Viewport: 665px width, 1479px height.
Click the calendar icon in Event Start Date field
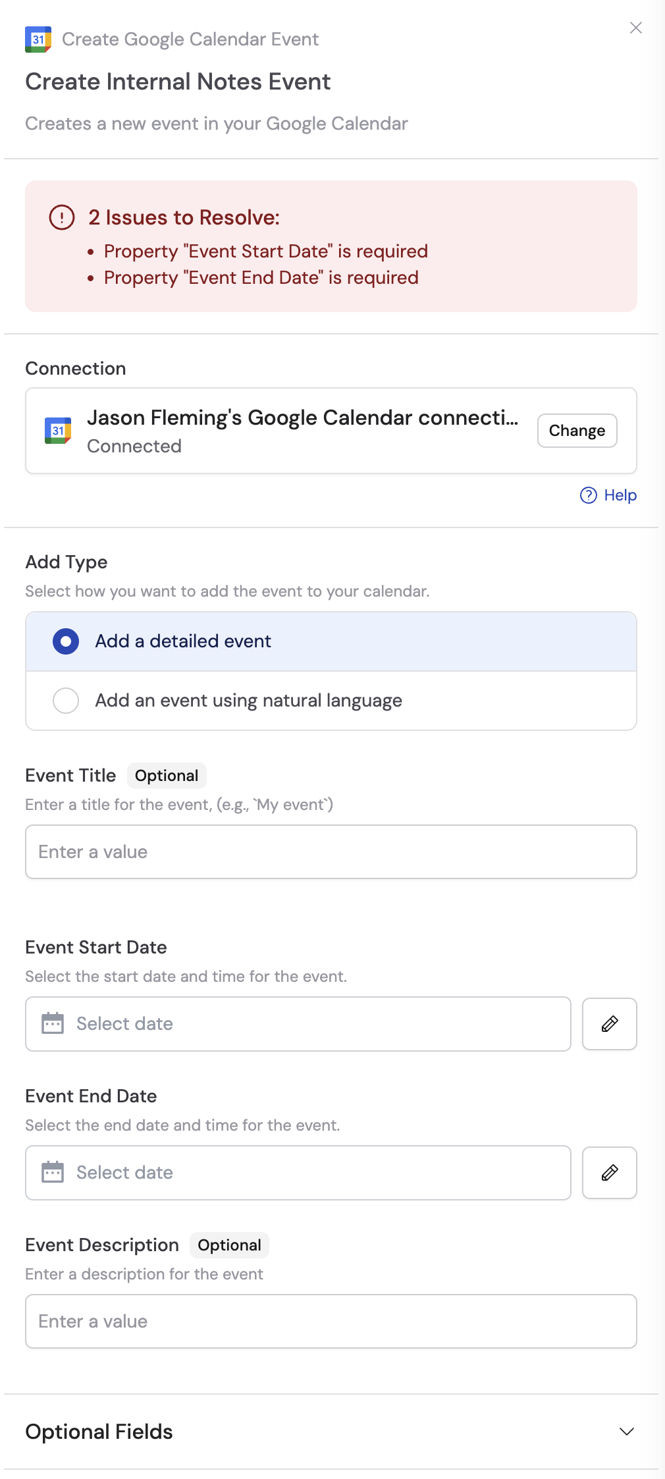(x=51, y=1023)
